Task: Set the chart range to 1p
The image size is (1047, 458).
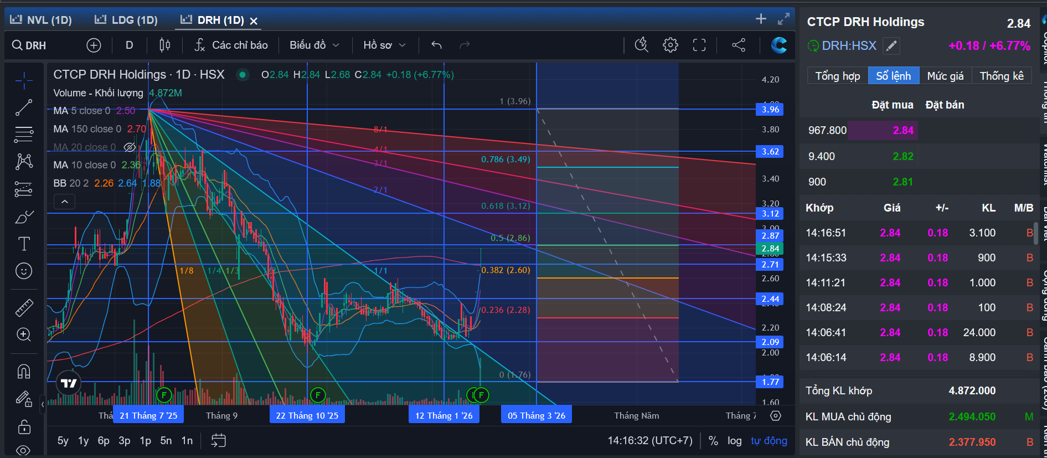Action: tap(146, 441)
